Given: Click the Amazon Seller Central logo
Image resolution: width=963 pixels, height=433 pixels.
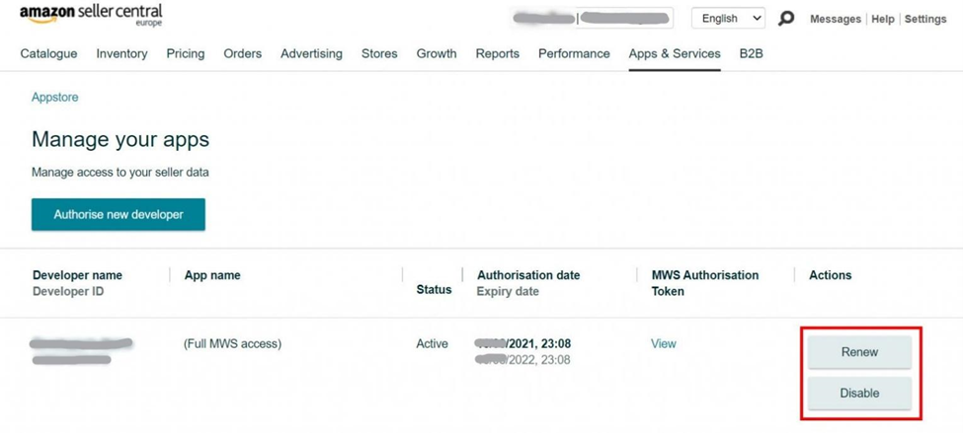Looking at the screenshot, I should [x=91, y=15].
